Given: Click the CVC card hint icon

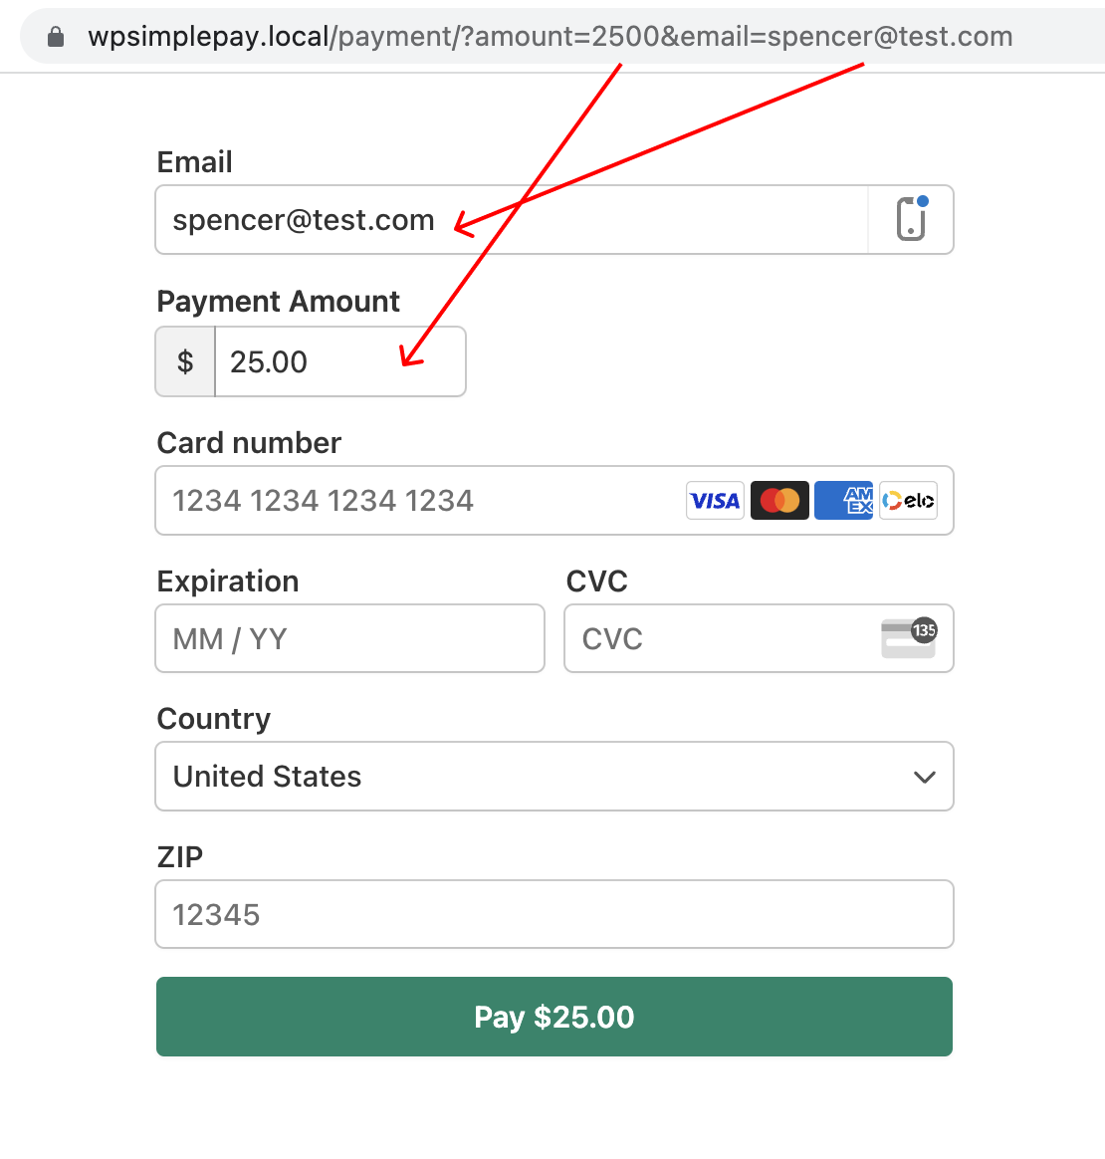Looking at the screenshot, I should click(x=908, y=638).
